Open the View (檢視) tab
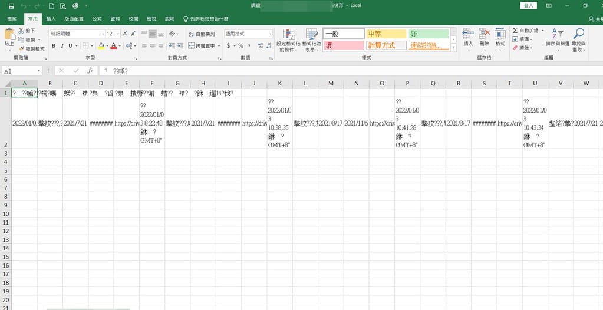This screenshot has height=310, width=603. coord(151,19)
